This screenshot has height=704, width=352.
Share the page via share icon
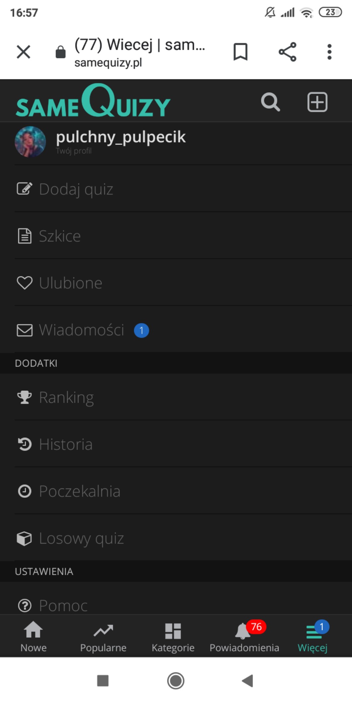pos(287,52)
